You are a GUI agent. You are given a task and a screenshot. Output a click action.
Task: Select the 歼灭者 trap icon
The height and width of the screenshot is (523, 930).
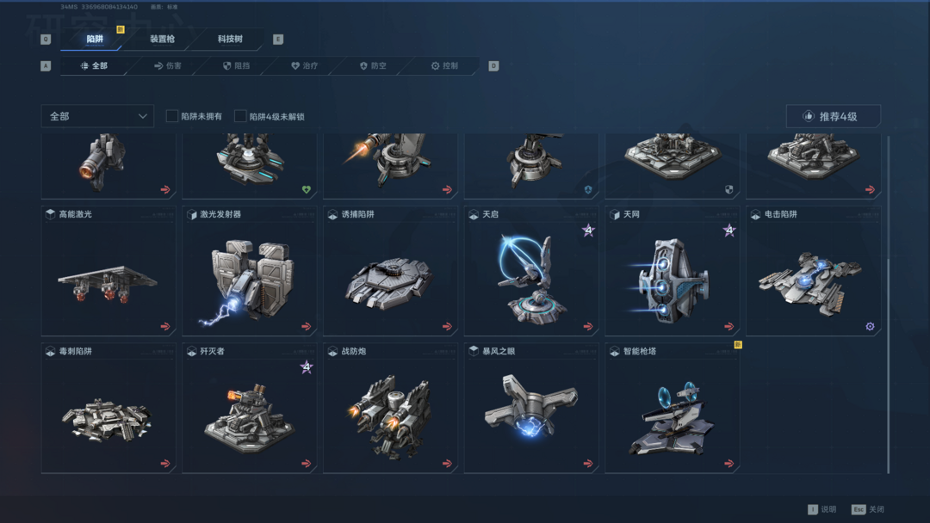(x=249, y=419)
